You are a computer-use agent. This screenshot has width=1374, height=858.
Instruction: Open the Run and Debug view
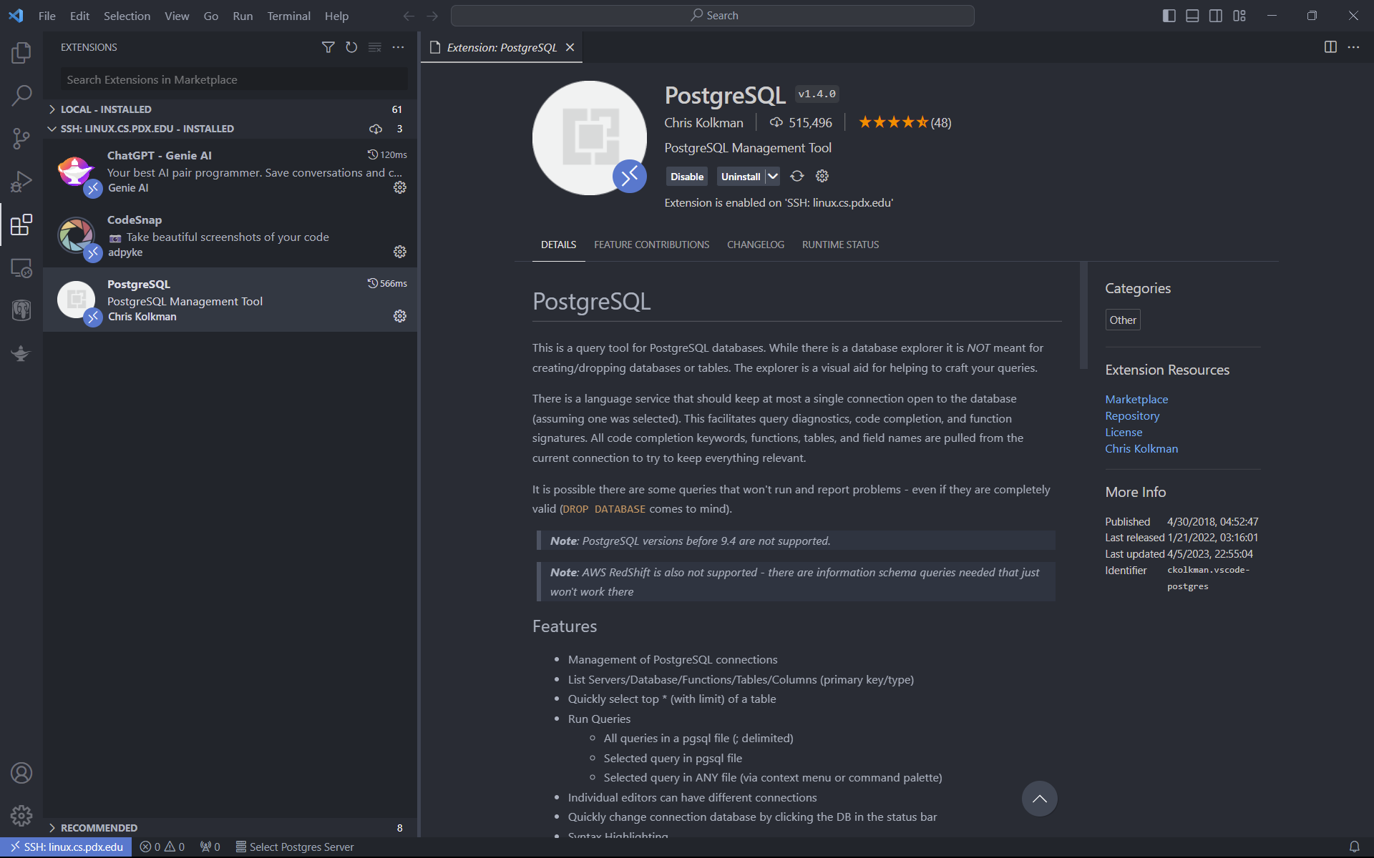click(x=21, y=182)
